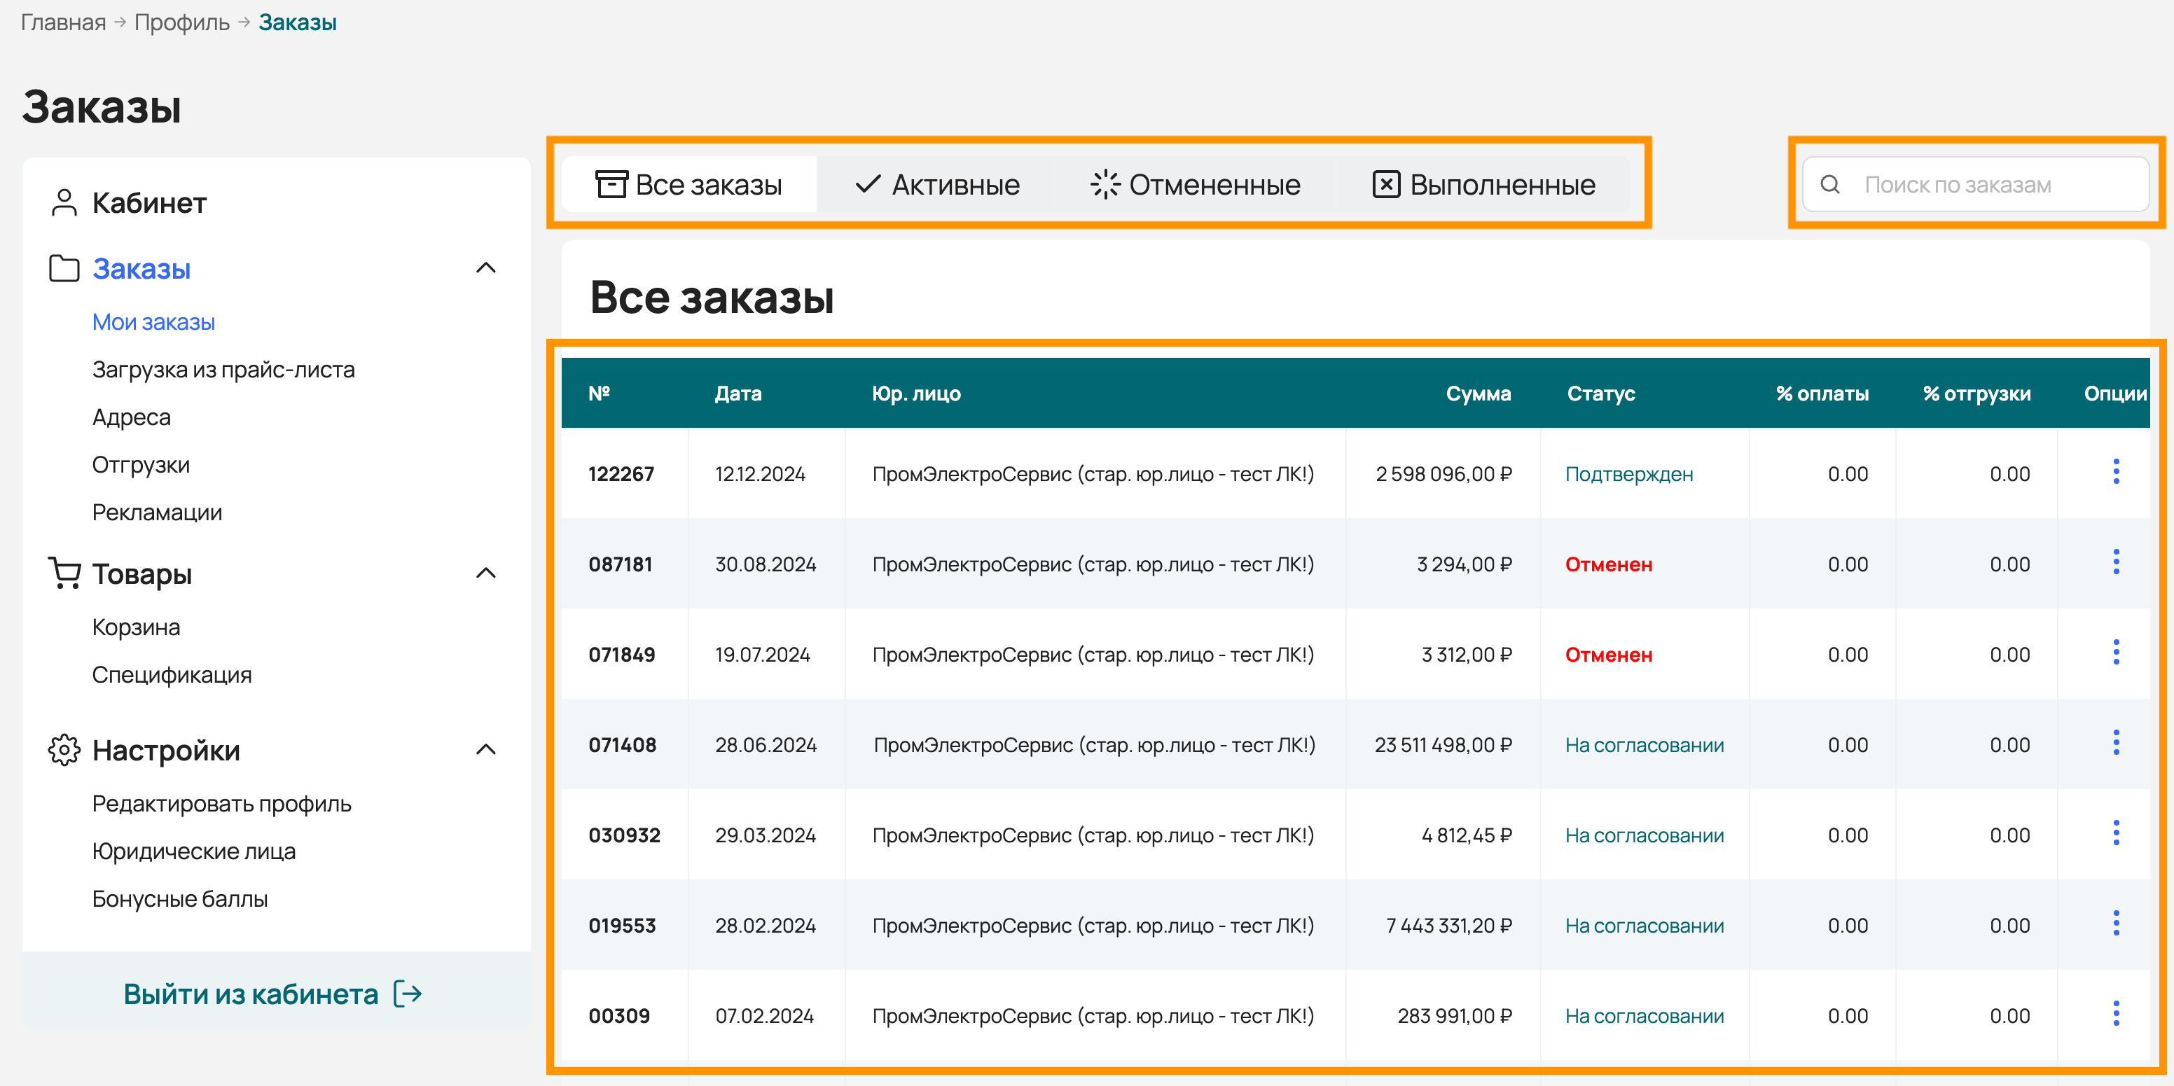Viewport: 2174px width, 1086px height.
Task: Collapse the Заказы sidebar section
Action: click(485, 268)
